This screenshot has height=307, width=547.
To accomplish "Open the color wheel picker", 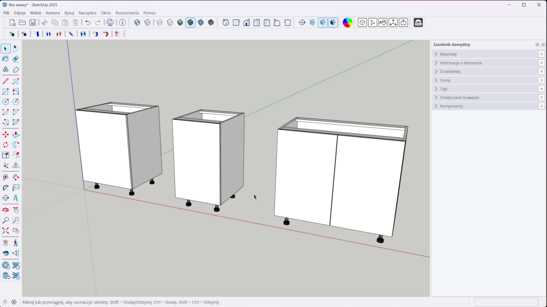I will coord(347,23).
